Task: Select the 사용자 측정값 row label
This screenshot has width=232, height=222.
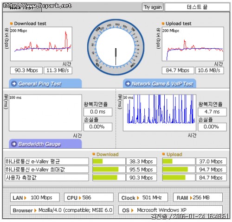Action: click(47, 178)
